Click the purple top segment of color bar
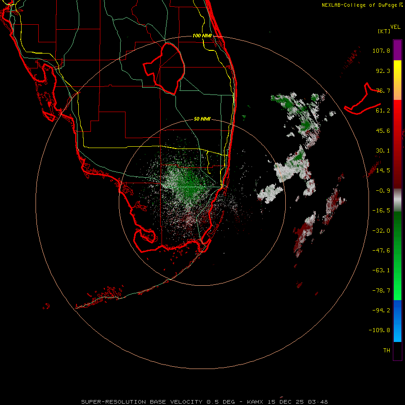 pyautogui.click(x=397, y=50)
